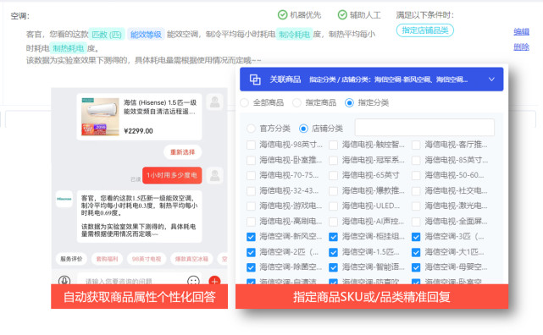Check the 海信电视-65英寸 checkbox
543x335 pixels.
point(334,176)
